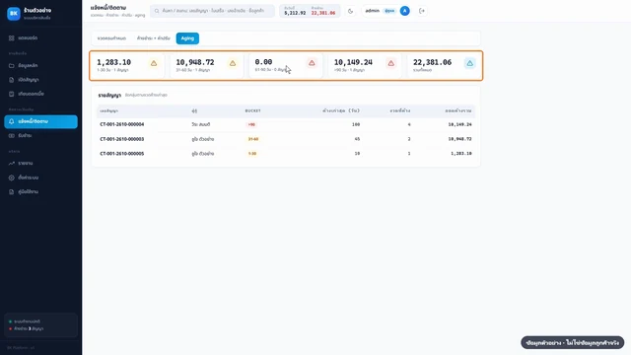Screen dimensions: 631x355
Task: Click customer name in CT-001-2610-000004 row
Action: (x=201, y=125)
